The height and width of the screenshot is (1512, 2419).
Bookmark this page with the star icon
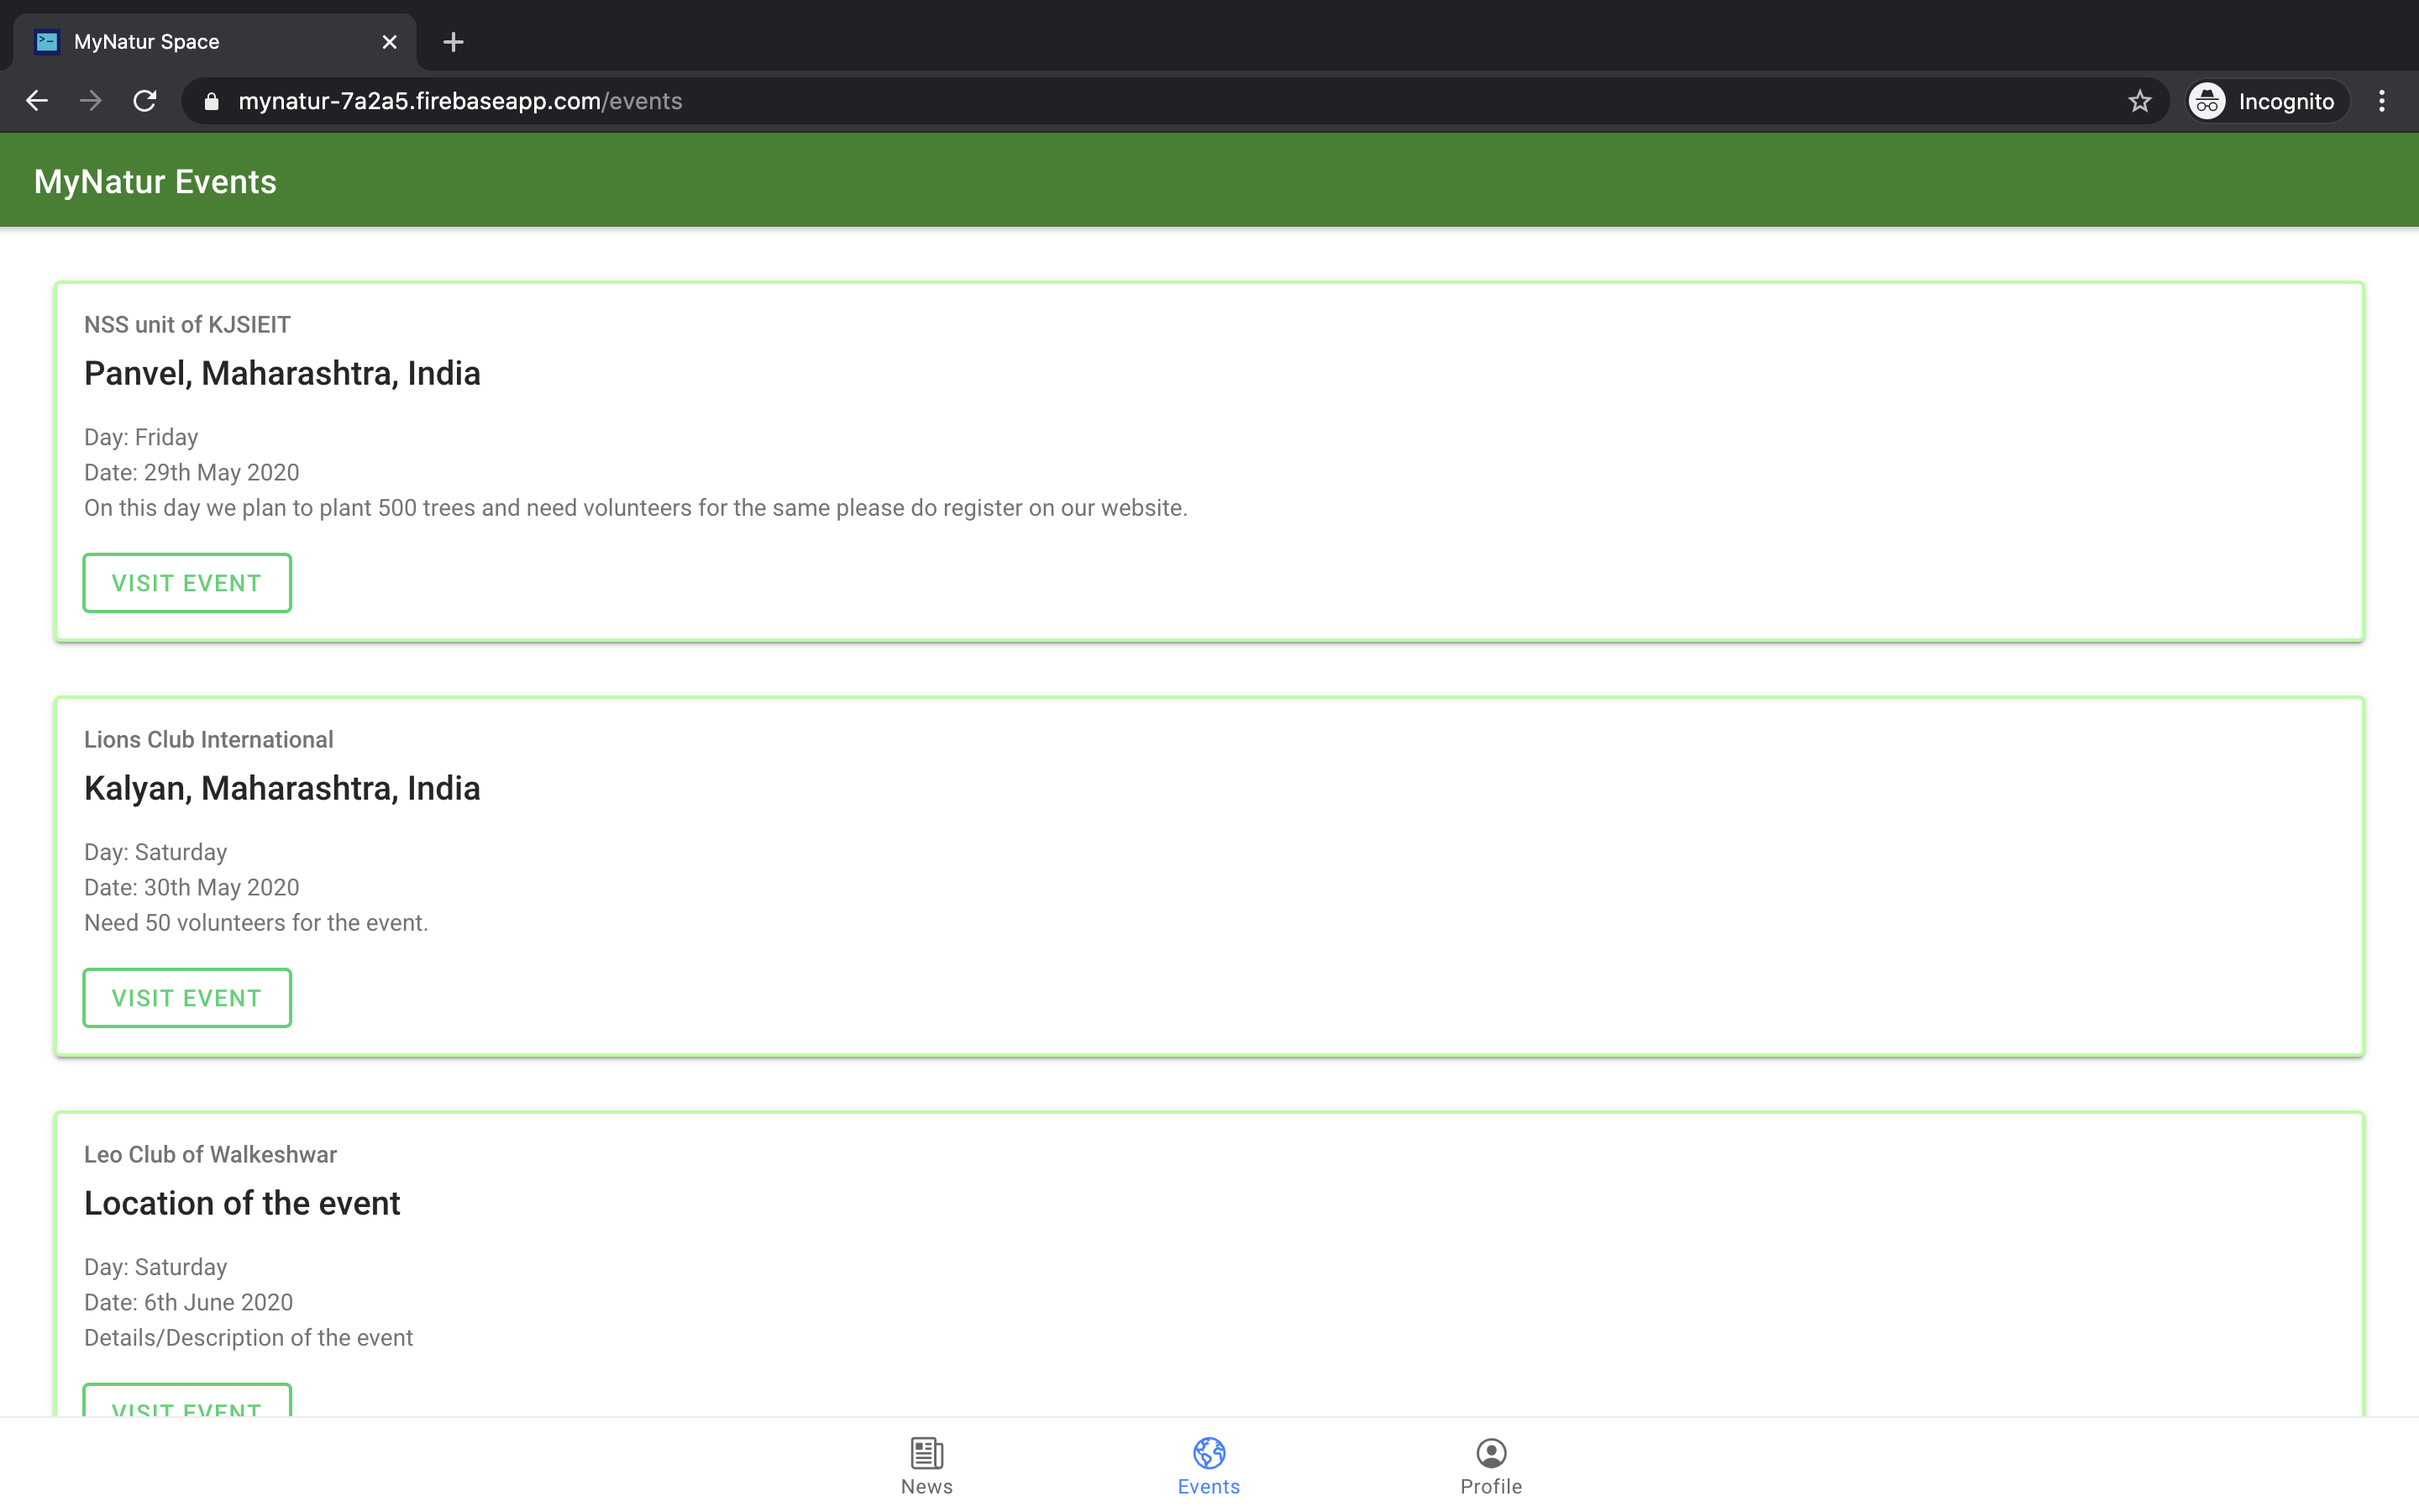pyautogui.click(x=2139, y=101)
